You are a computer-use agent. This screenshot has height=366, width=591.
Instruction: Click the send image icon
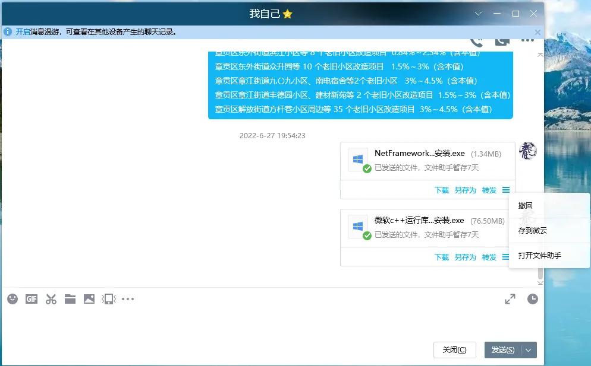coord(89,299)
